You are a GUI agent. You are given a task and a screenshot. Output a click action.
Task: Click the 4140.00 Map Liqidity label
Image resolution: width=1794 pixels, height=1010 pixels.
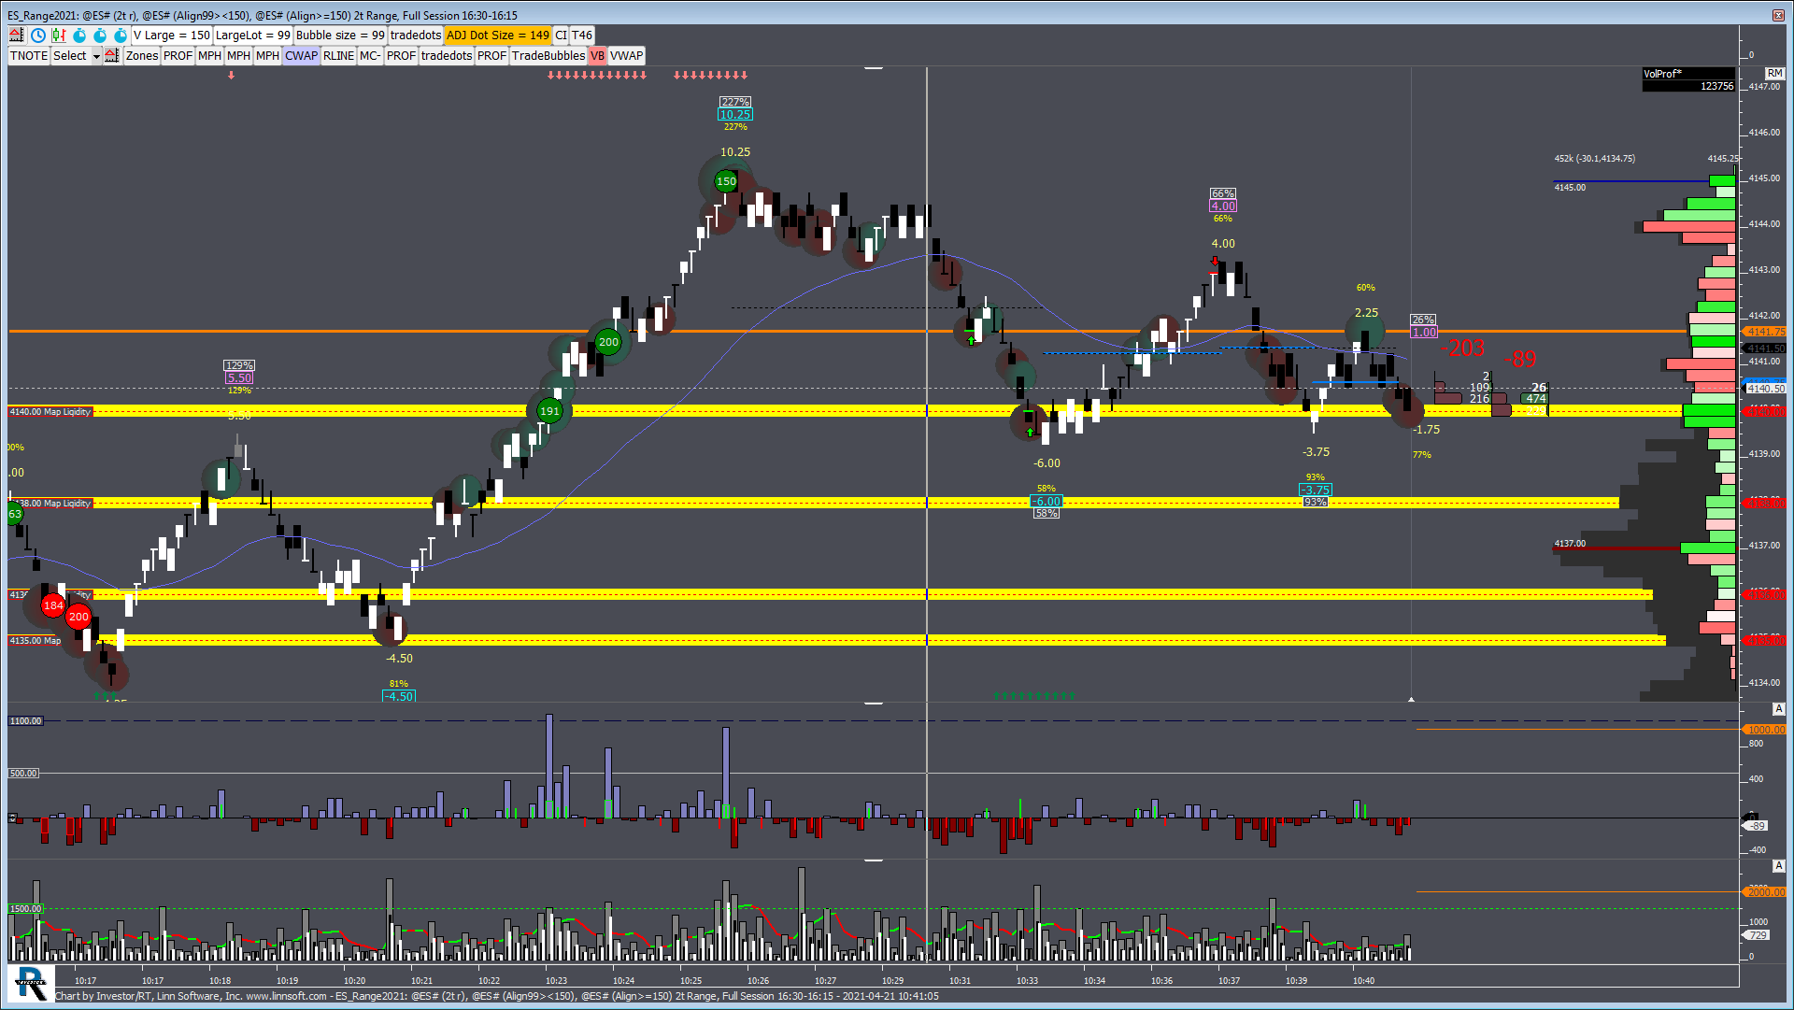pos(50,412)
